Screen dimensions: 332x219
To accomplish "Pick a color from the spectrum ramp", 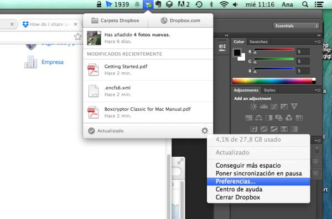I will (274, 81).
